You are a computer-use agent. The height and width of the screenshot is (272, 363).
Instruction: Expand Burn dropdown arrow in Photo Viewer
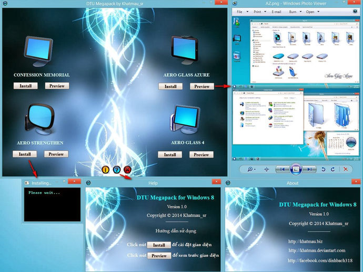point(300,12)
